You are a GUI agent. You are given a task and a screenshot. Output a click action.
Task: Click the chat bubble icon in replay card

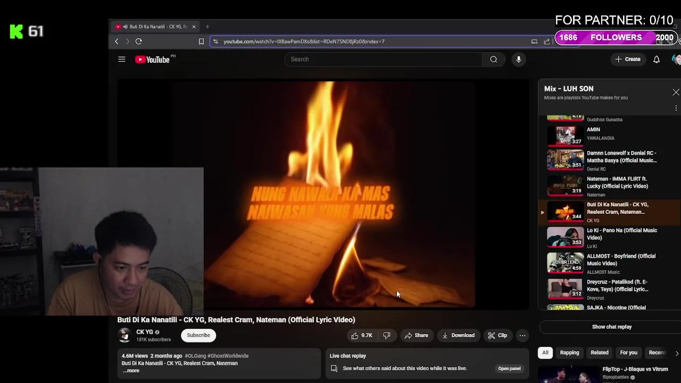pyautogui.click(x=334, y=369)
